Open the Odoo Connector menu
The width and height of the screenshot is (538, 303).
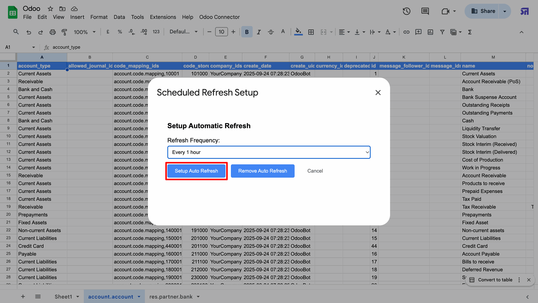tap(219, 17)
